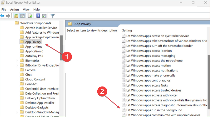Click policy icon beside make phone calls
The image size is (210, 117).
(123, 75)
